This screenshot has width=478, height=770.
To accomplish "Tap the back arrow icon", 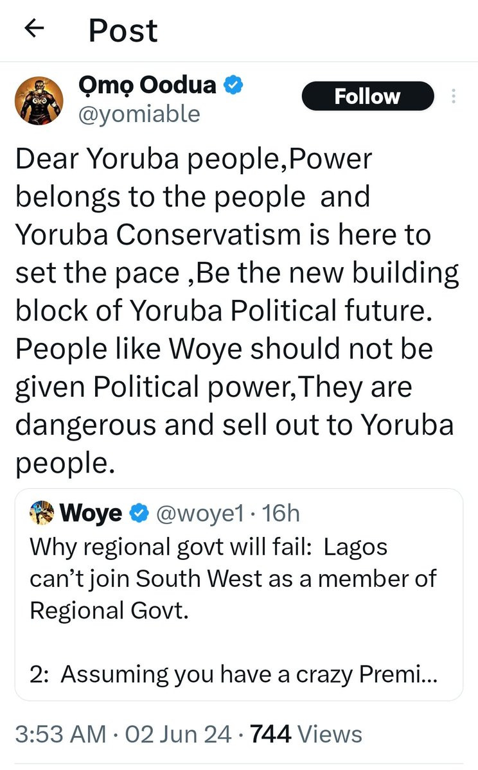I will (34, 28).
